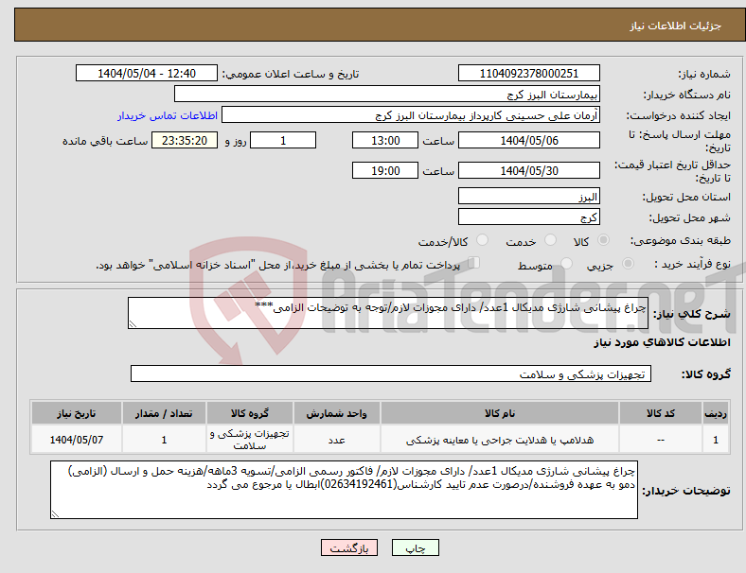Open اطلاعات تماس خریدار link

168,115
